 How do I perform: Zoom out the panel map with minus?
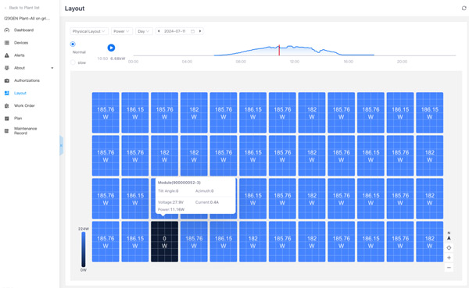[449, 268]
